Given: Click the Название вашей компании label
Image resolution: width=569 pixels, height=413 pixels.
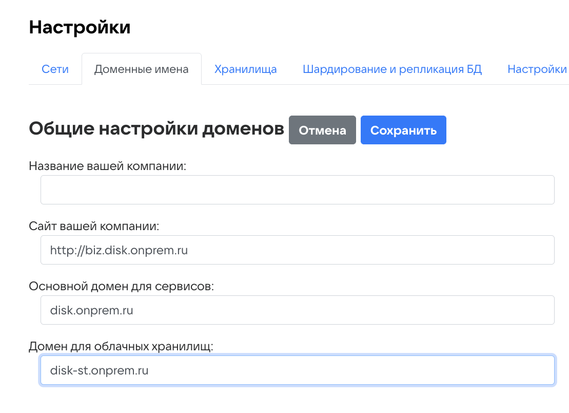Looking at the screenshot, I should [107, 166].
